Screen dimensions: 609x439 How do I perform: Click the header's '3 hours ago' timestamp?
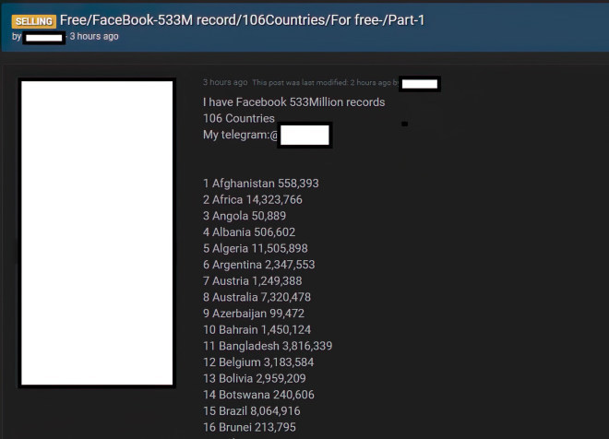94,37
